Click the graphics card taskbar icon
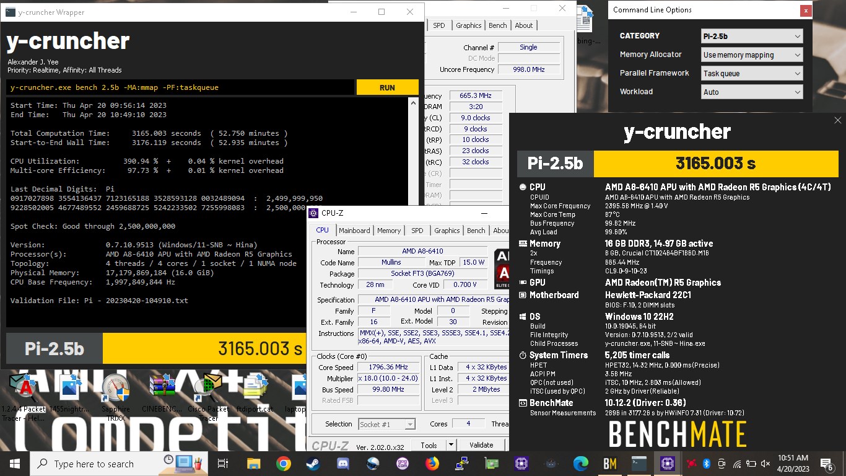The width and height of the screenshot is (846, 476). [x=491, y=464]
